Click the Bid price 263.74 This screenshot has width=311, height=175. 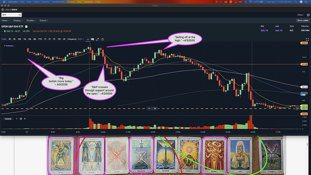coord(264,30)
